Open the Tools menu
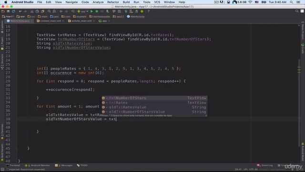Screen dimensions: 305x172 point(146,2)
